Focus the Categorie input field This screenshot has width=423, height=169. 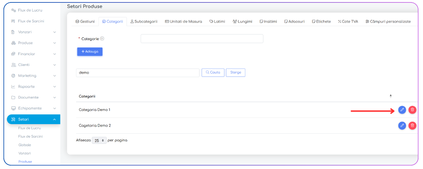point(202,39)
